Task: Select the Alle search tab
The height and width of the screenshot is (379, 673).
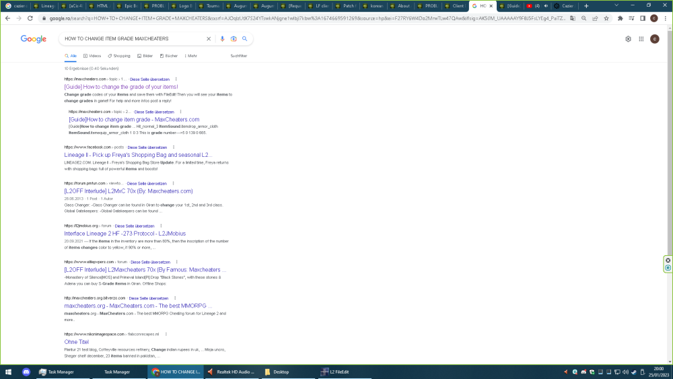Action: (x=71, y=56)
